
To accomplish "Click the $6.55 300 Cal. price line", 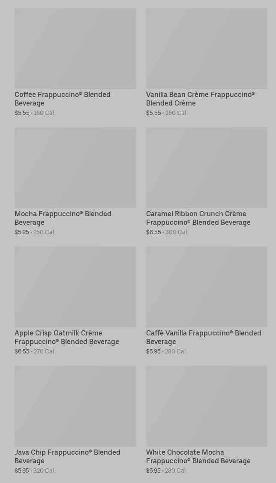I will [167, 232].
